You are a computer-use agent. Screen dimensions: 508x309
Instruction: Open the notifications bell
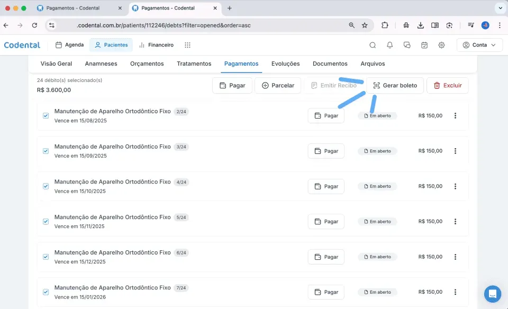point(390,45)
